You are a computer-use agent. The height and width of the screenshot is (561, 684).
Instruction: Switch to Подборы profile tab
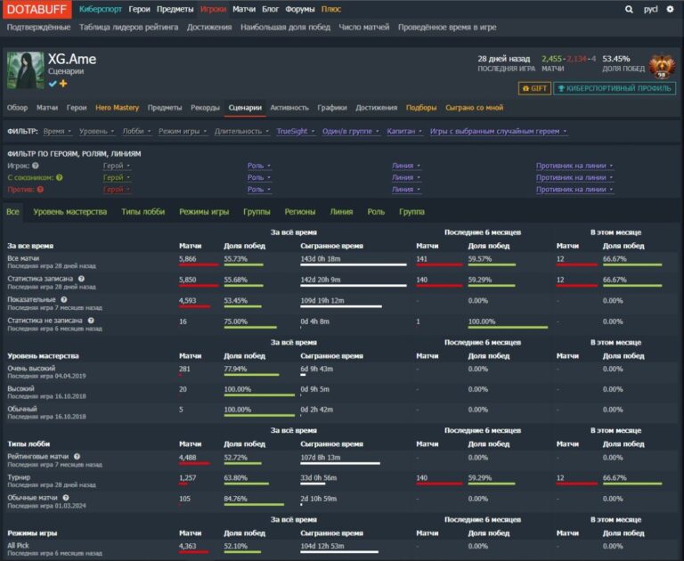(x=421, y=108)
